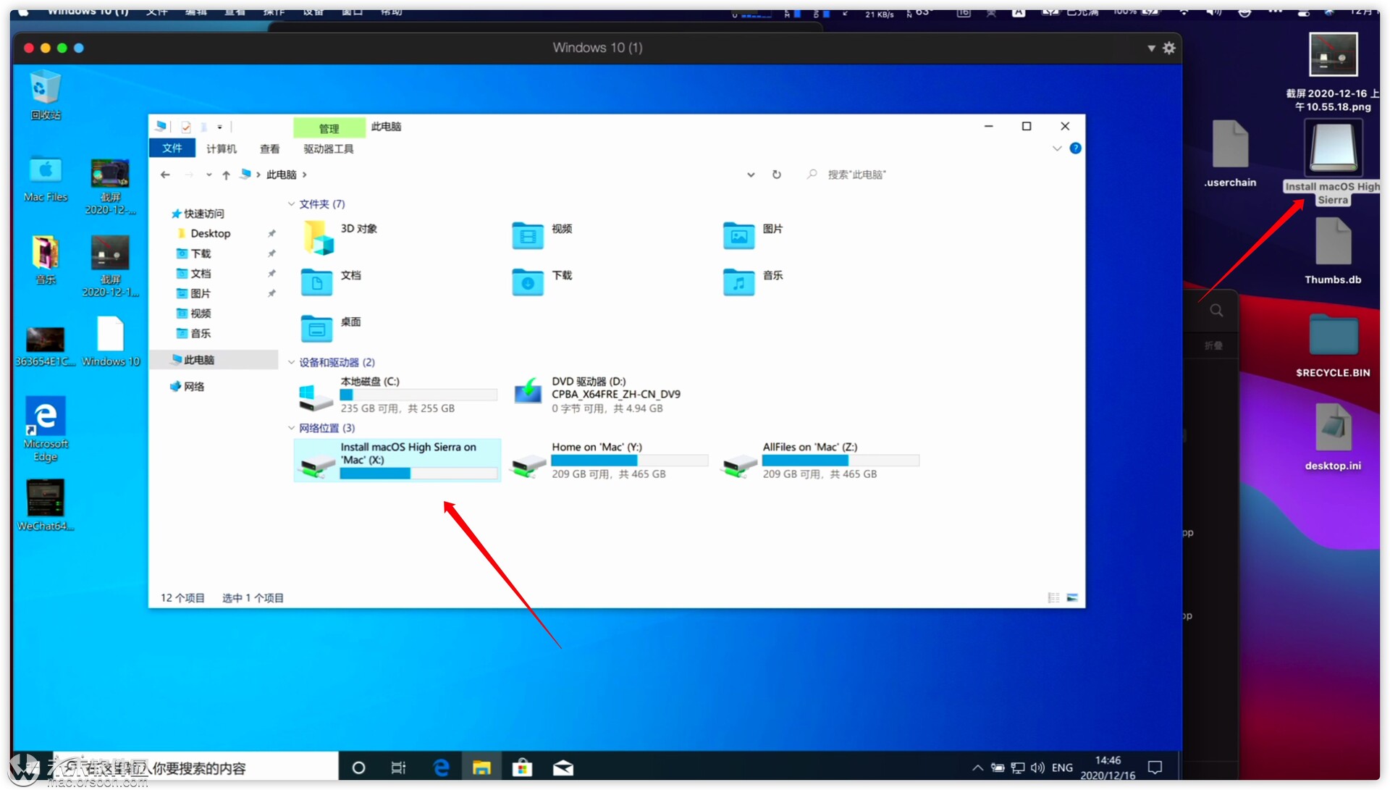The image size is (1390, 790).
Task: Open Microsoft Store in taskbar
Action: point(522,768)
